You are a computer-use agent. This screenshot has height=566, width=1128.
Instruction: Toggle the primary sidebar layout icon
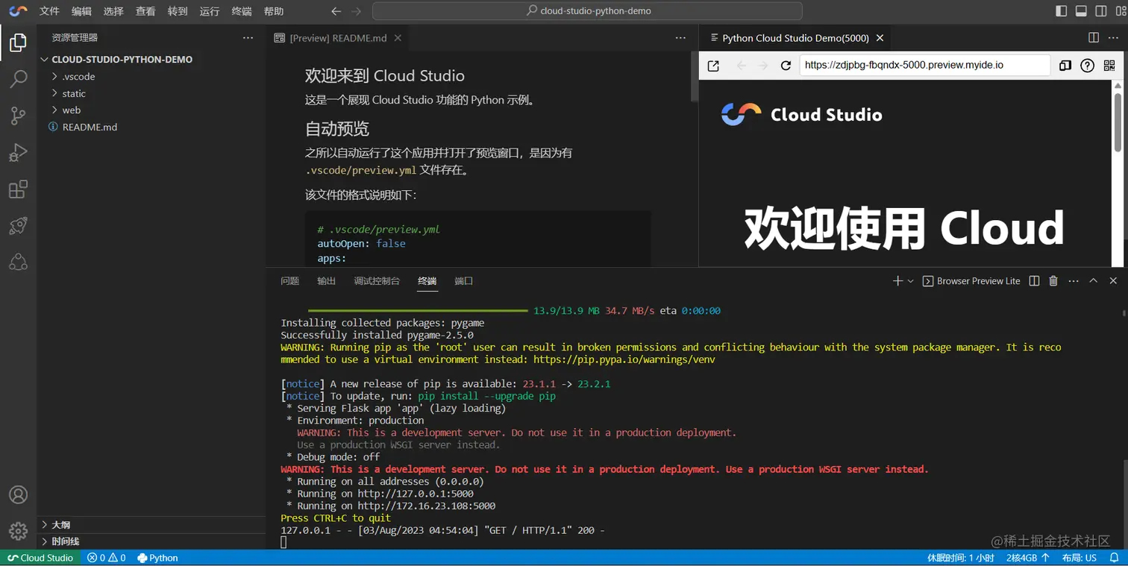[x=1061, y=11]
